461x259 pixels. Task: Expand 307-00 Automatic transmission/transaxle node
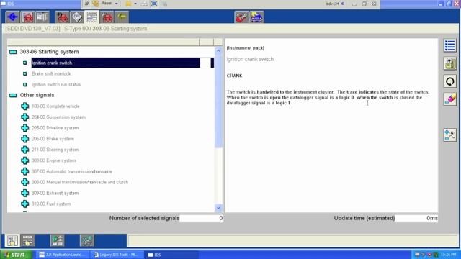click(25, 171)
